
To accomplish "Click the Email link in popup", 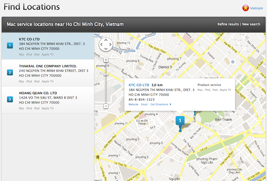I will tap(144, 104).
